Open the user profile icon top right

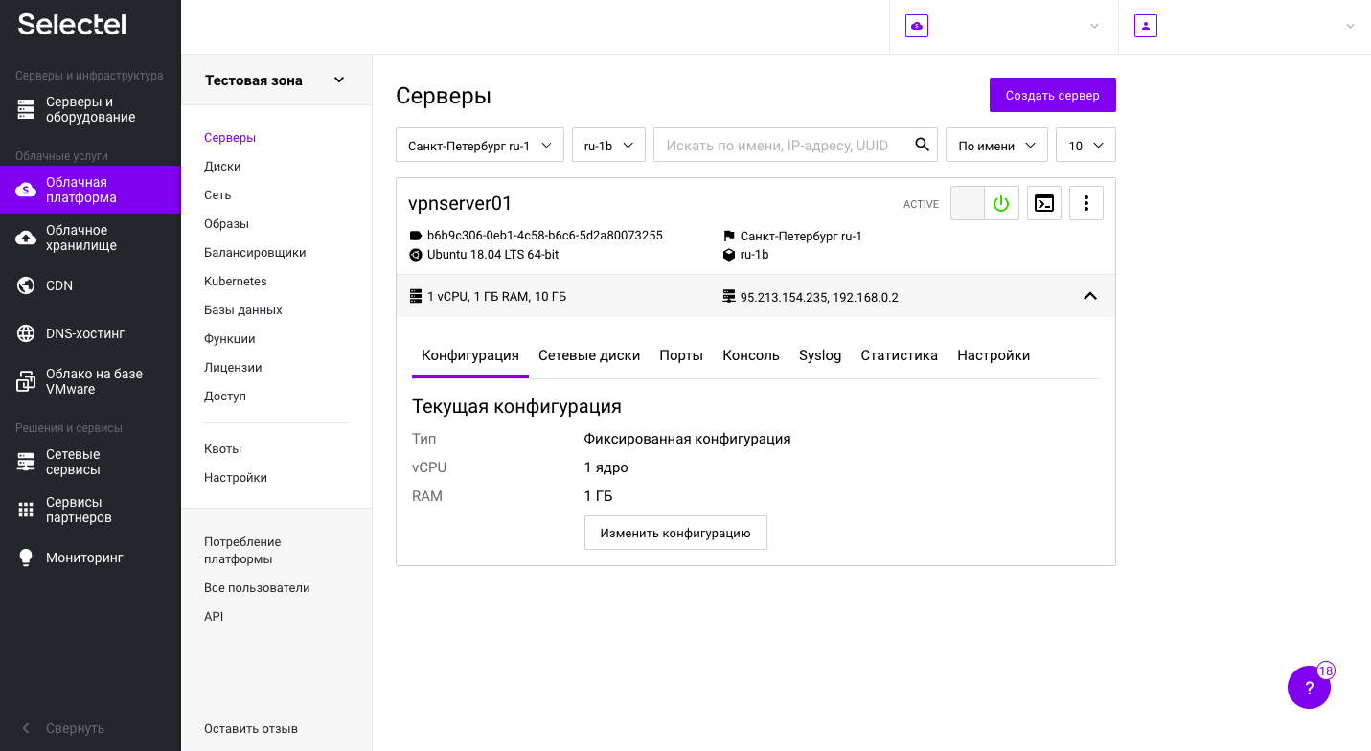point(1145,26)
